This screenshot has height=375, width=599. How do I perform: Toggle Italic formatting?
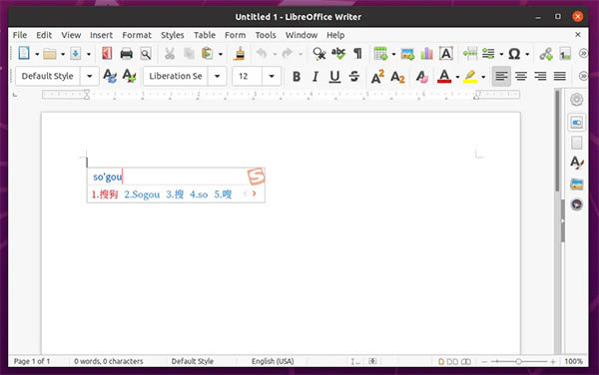click(x=315, y=77)
